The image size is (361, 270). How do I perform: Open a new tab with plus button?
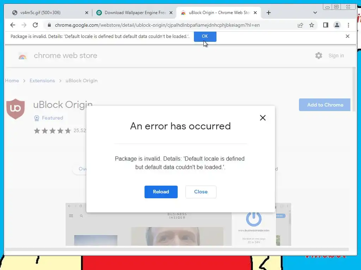[x=268, y=13]
